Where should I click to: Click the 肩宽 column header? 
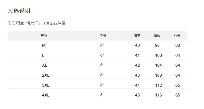click(x=137, y=36)
